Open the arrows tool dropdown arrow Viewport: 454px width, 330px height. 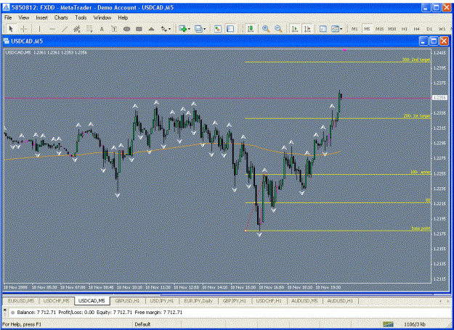[x=170, y=28]
